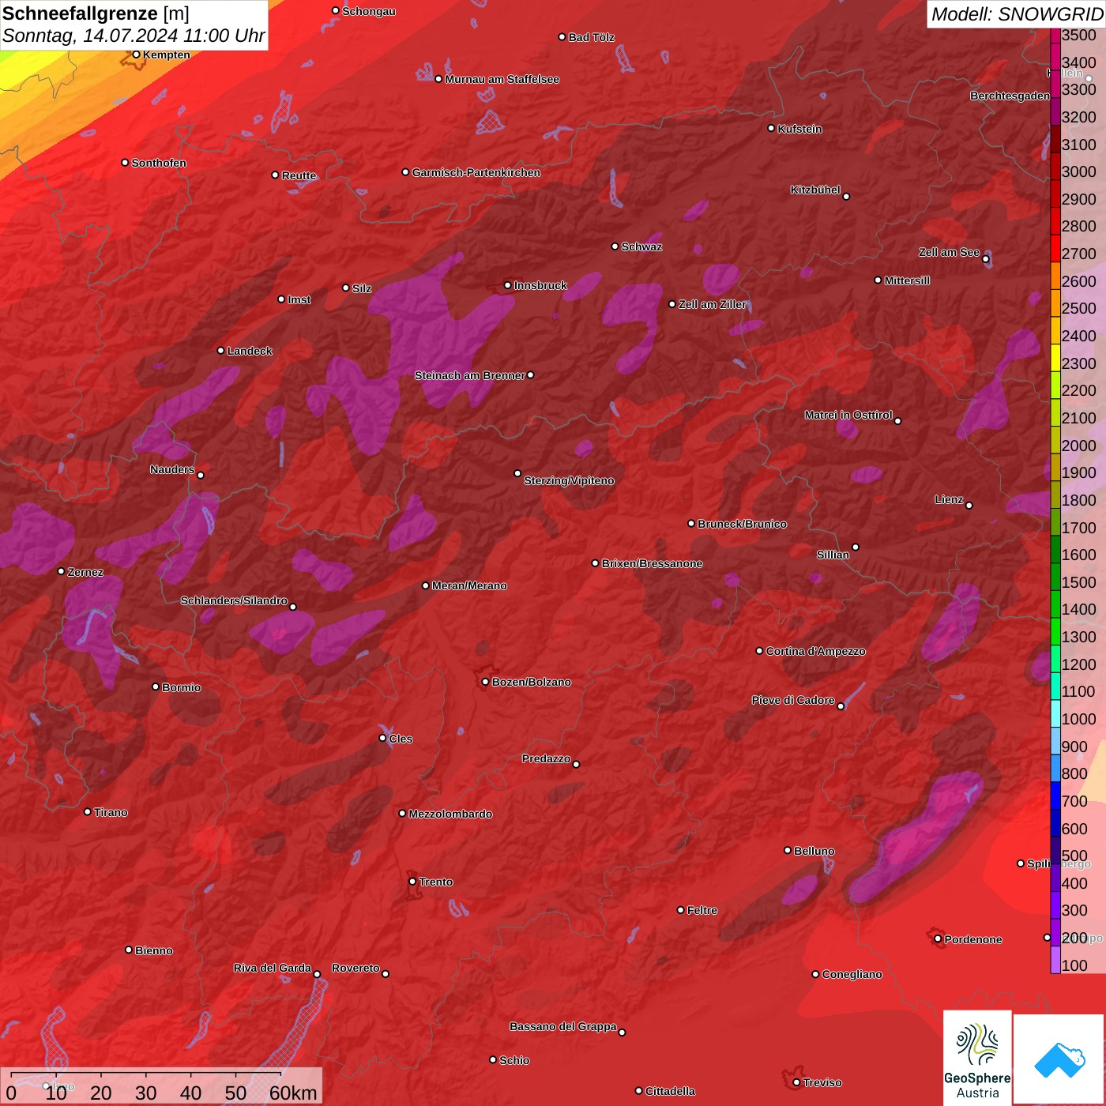The image size is (1106, 1106).
Task: Click the 'Steinach am Brenner' map label
Action: [x=470, y=375]
